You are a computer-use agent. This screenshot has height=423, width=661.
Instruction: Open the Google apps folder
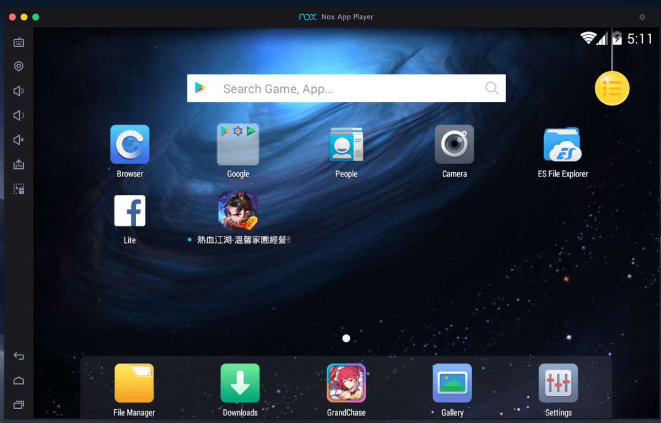(x=238, y=144)
